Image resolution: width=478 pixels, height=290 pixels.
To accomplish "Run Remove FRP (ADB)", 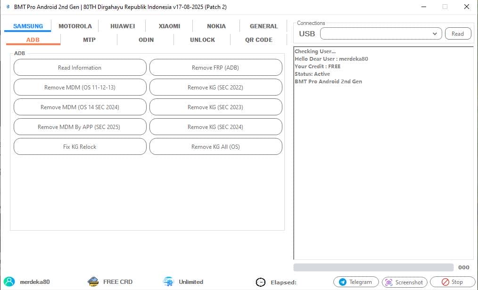I will pyautogui.click(x=215, y=67).
